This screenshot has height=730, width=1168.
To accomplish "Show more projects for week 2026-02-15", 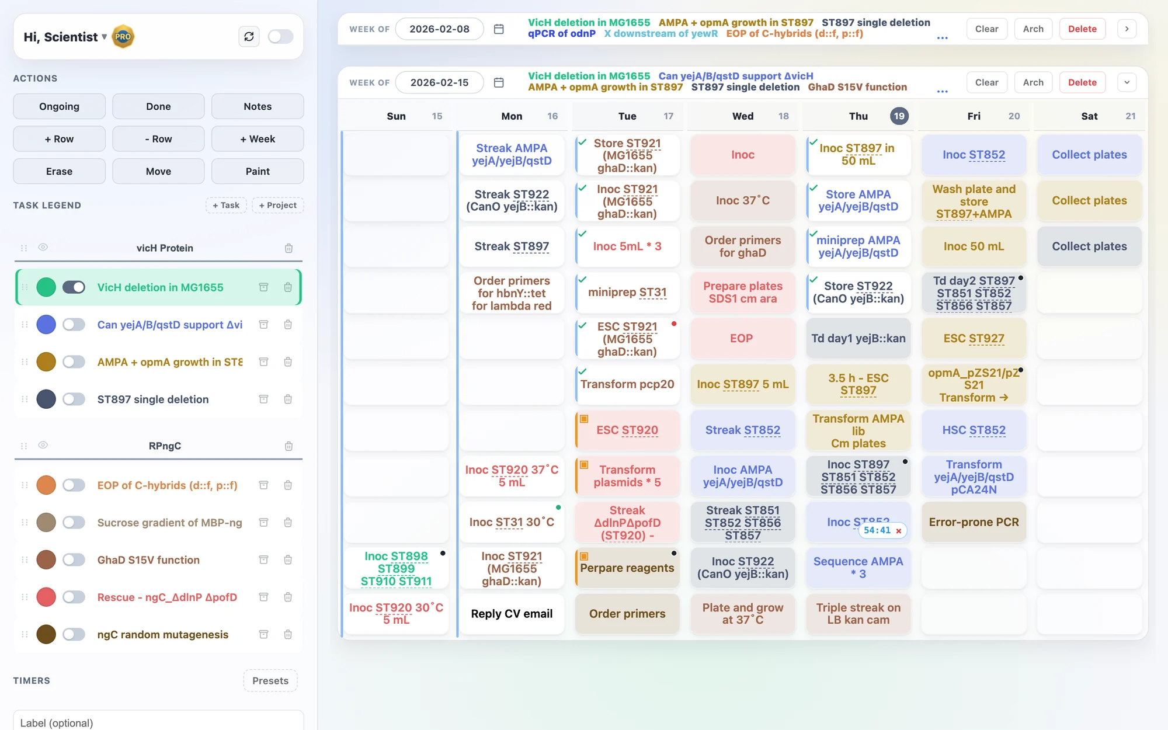I will (942, 92).
